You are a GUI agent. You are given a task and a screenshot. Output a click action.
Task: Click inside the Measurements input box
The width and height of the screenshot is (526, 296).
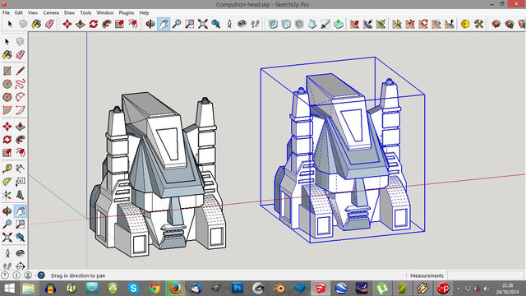(485, 275)
